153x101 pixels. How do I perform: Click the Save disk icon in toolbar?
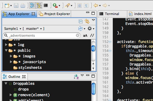coord(16,6)
